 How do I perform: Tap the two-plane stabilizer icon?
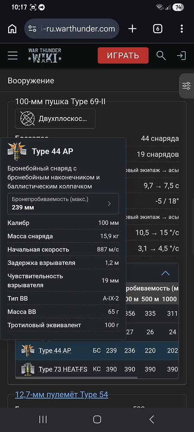[x=28, y=119]
